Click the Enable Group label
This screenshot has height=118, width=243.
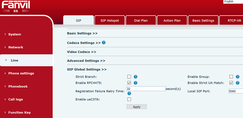click(x=199, y=77)
